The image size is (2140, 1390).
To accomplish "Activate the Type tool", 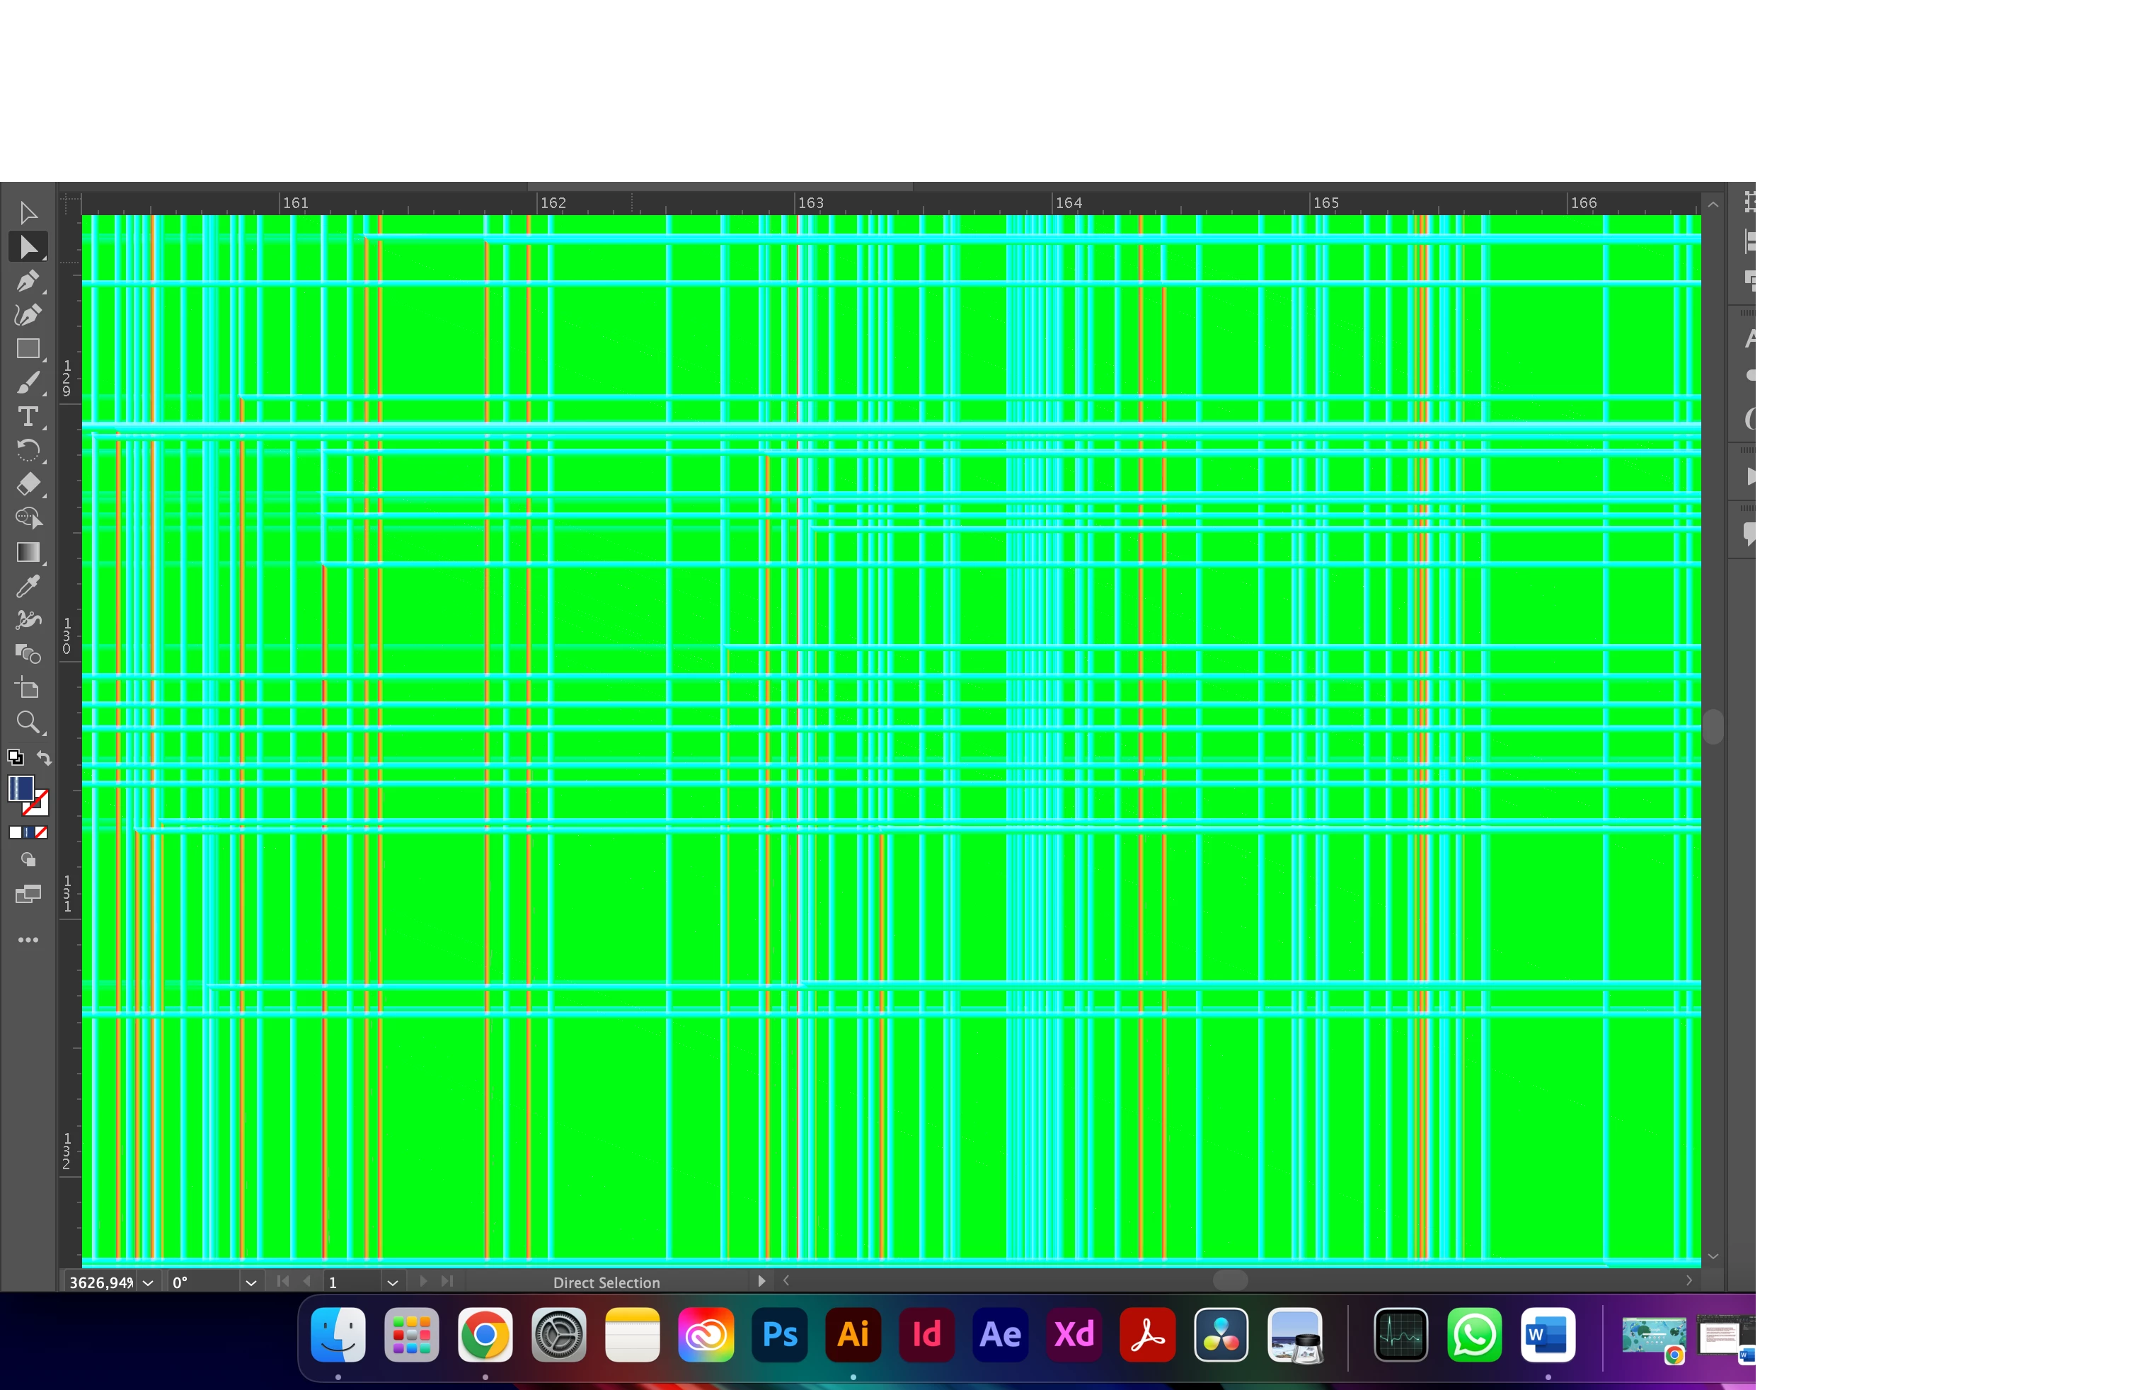I will tap(28, 417).
